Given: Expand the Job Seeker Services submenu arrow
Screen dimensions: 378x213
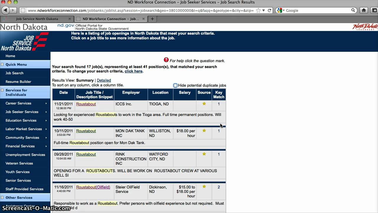Looking at the screenshot, I should coord(46,112).
